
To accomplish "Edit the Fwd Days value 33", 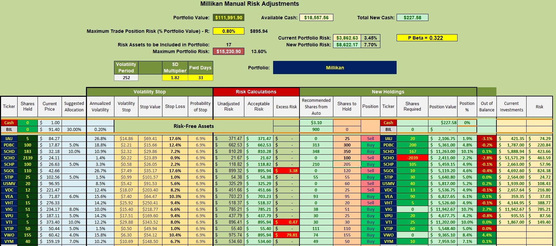I will point(200,77).
